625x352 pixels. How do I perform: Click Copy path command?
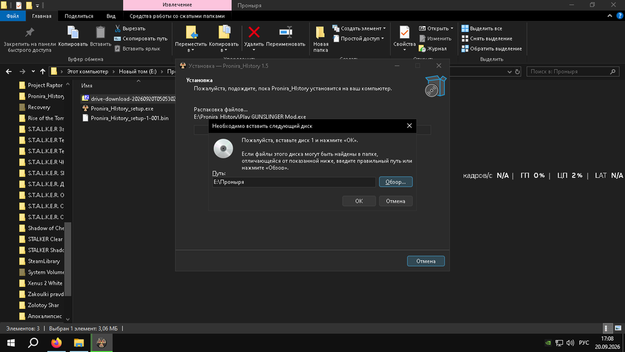(x=141, y=39)
